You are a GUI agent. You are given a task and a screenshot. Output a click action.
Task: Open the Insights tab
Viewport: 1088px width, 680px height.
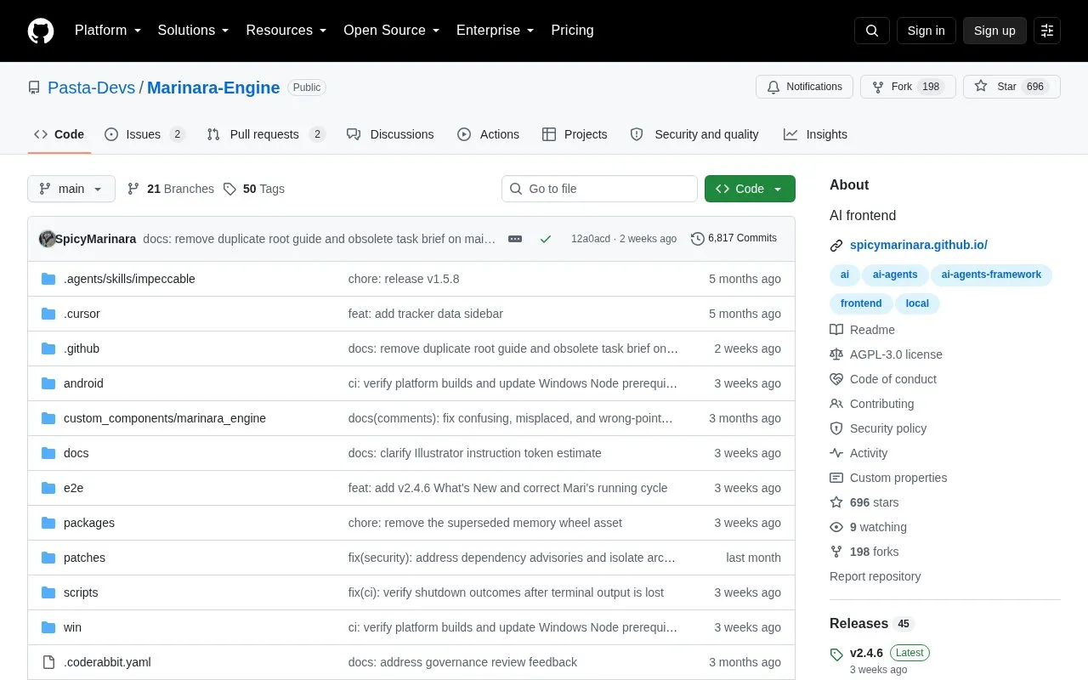coord(815,134)
